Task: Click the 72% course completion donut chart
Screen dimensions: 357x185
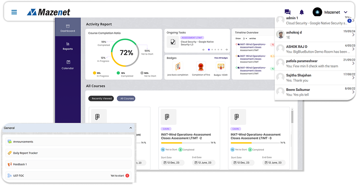Action: (x=126, y=53)
